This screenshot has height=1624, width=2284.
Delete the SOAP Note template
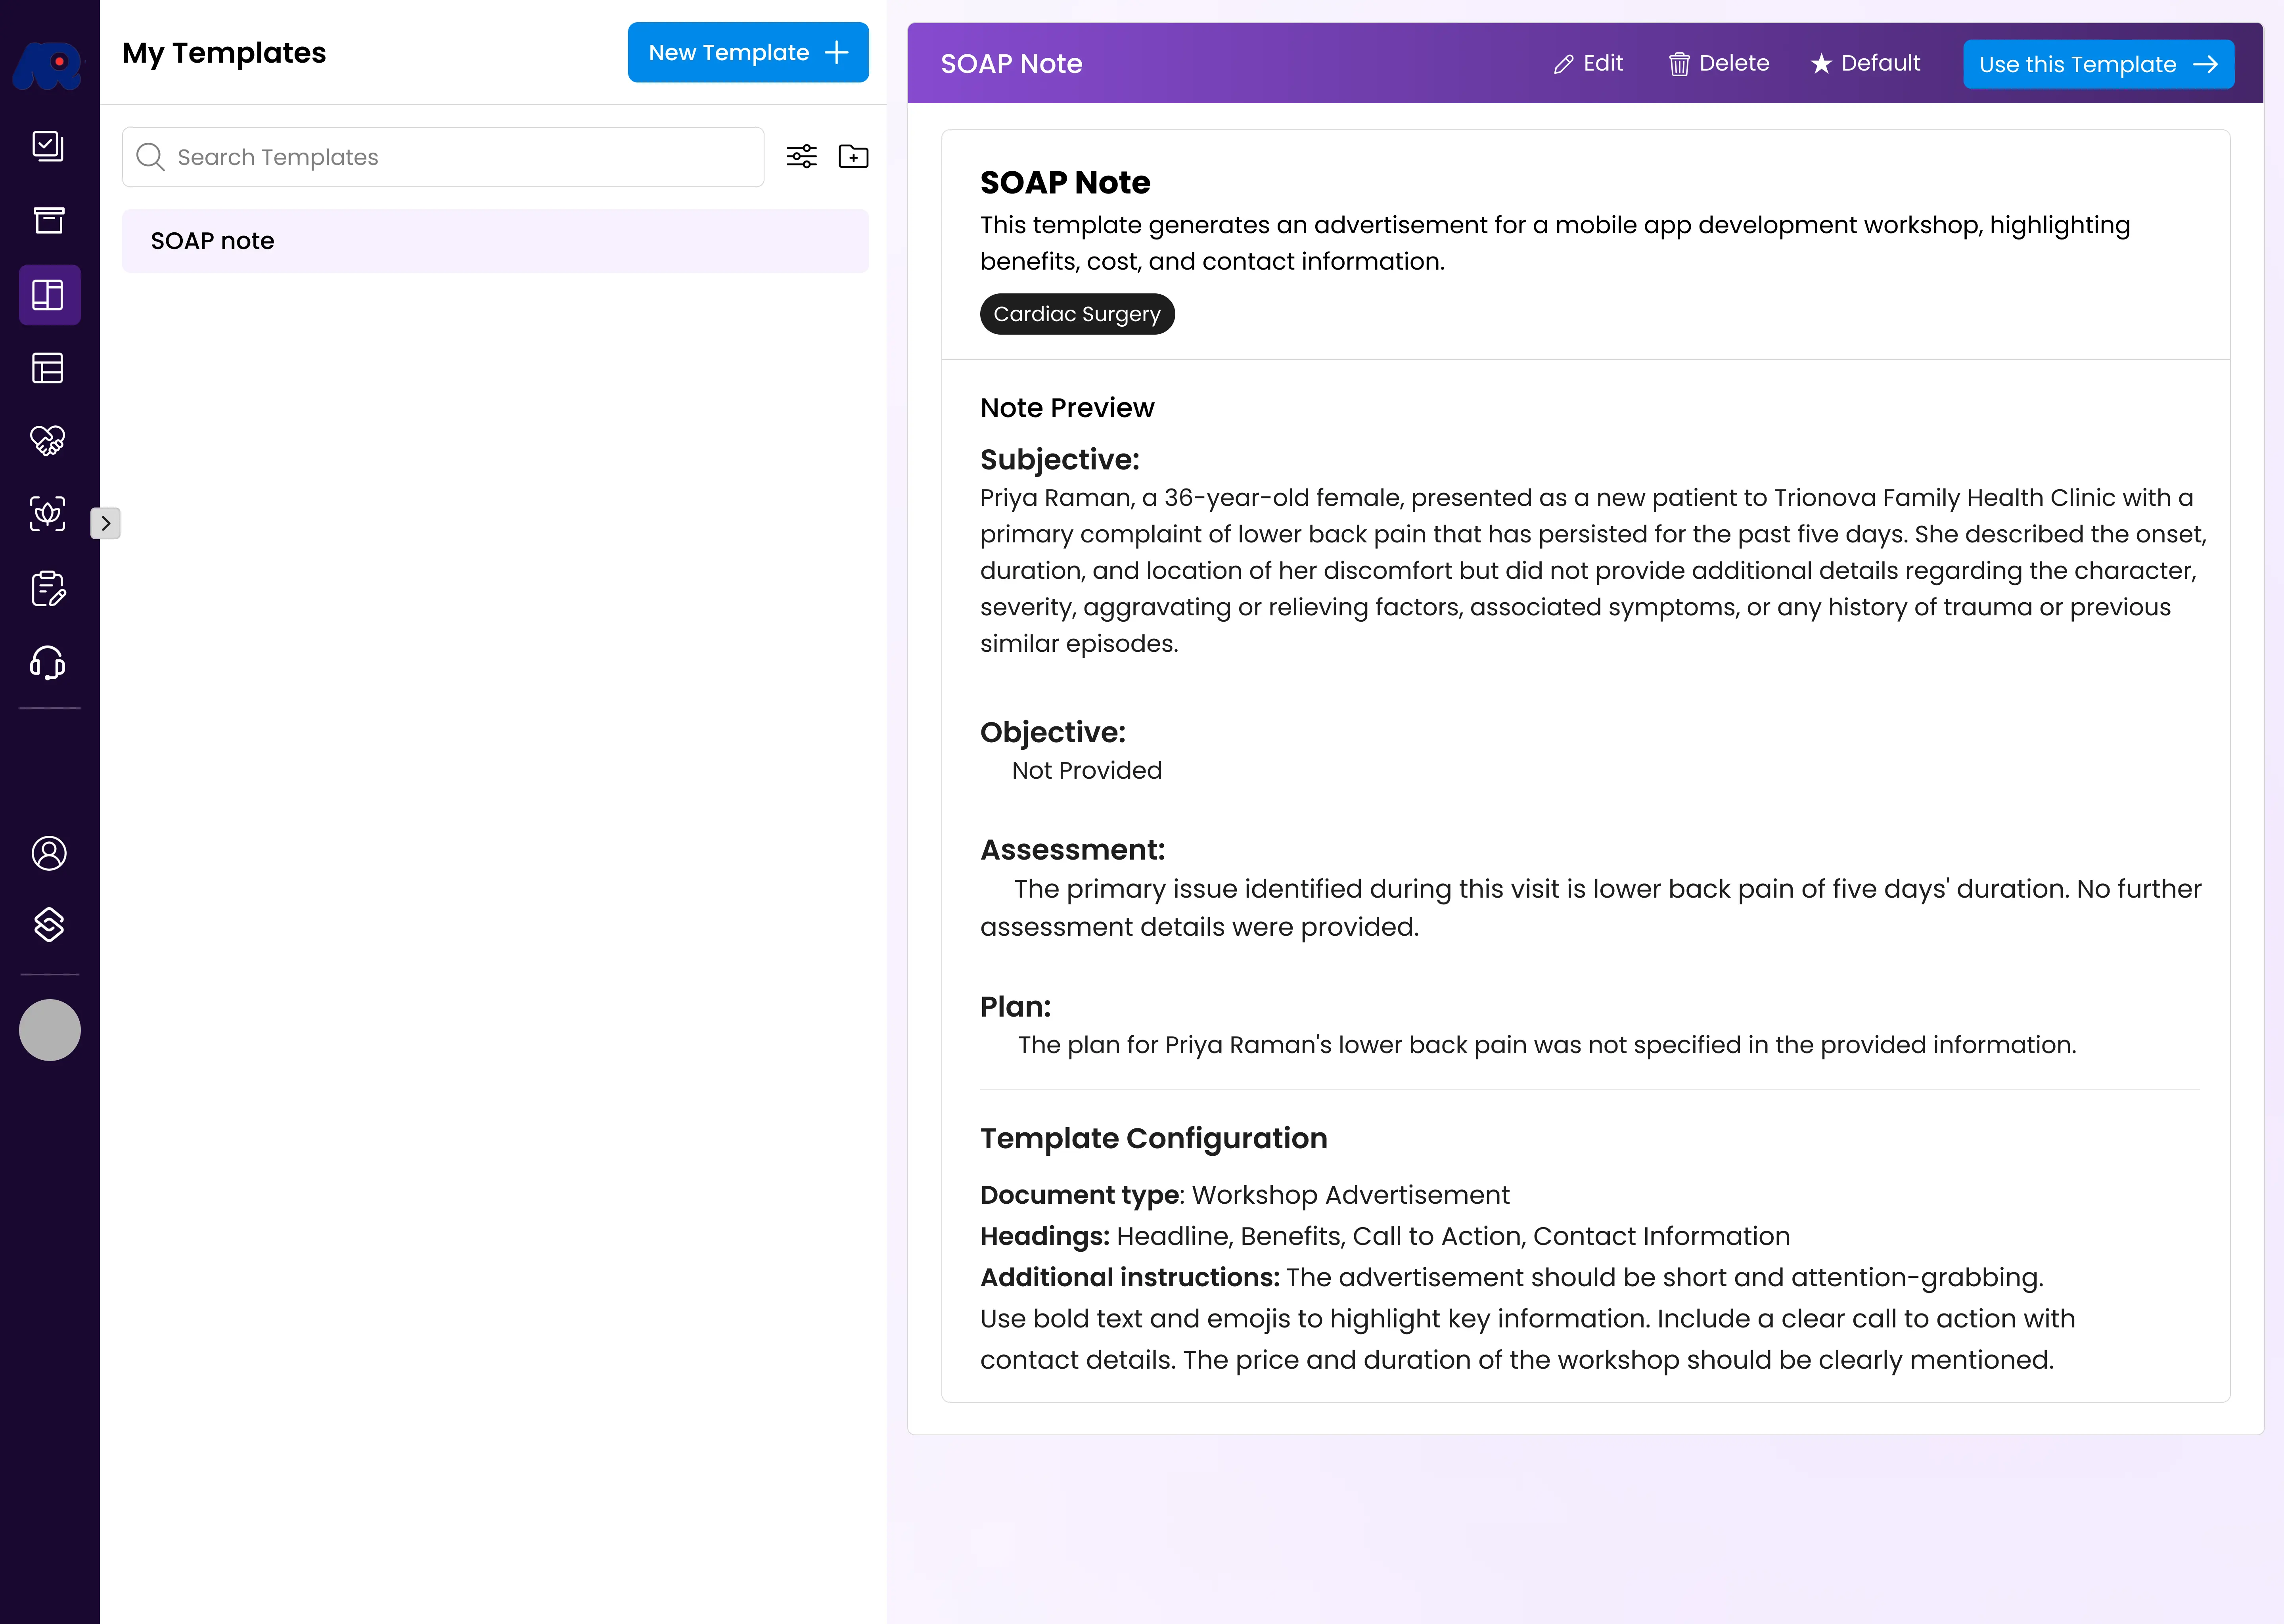click(1718, 64)
